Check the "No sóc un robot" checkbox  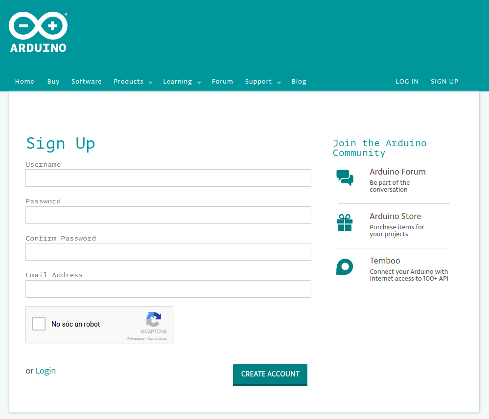point(39,324)
